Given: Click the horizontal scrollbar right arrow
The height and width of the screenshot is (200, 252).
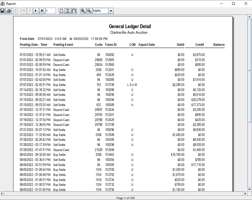Looking at the screenshot, I should 245,194.
